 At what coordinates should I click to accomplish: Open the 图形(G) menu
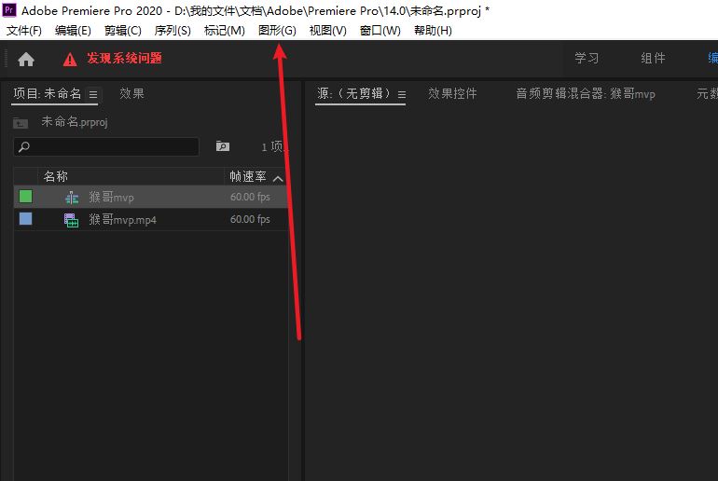click(277, 31)
